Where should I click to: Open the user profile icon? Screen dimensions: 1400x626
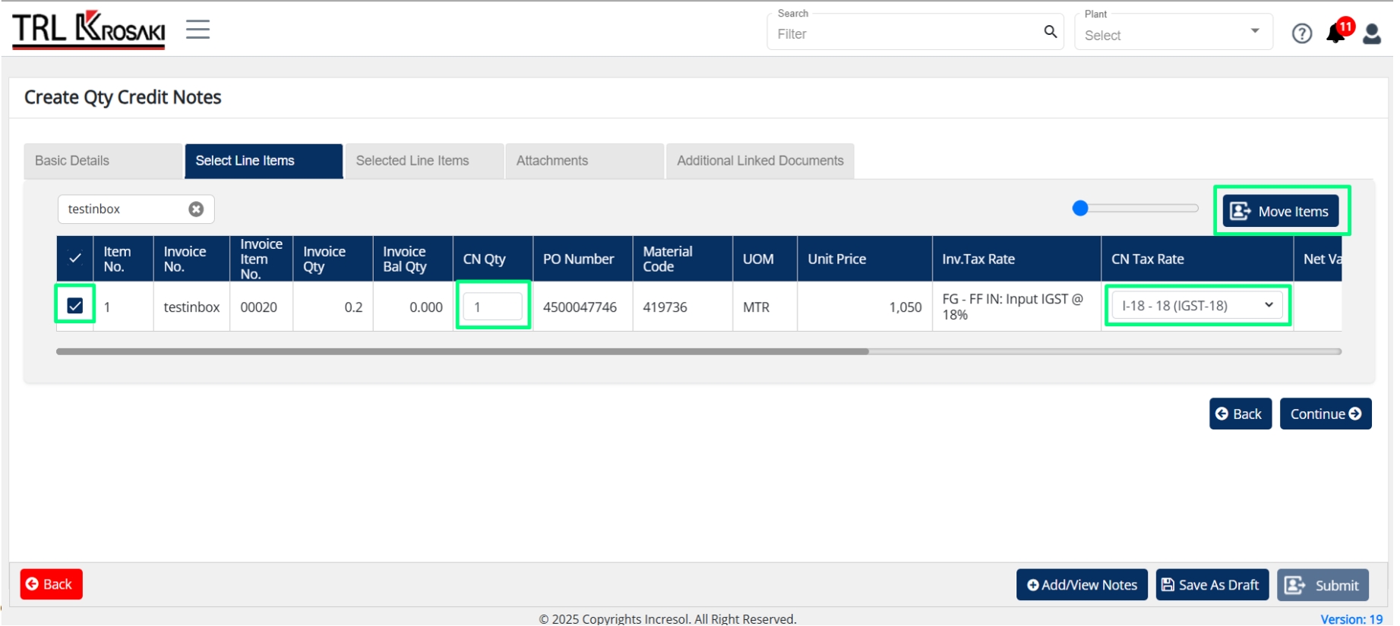[1372, 33]
